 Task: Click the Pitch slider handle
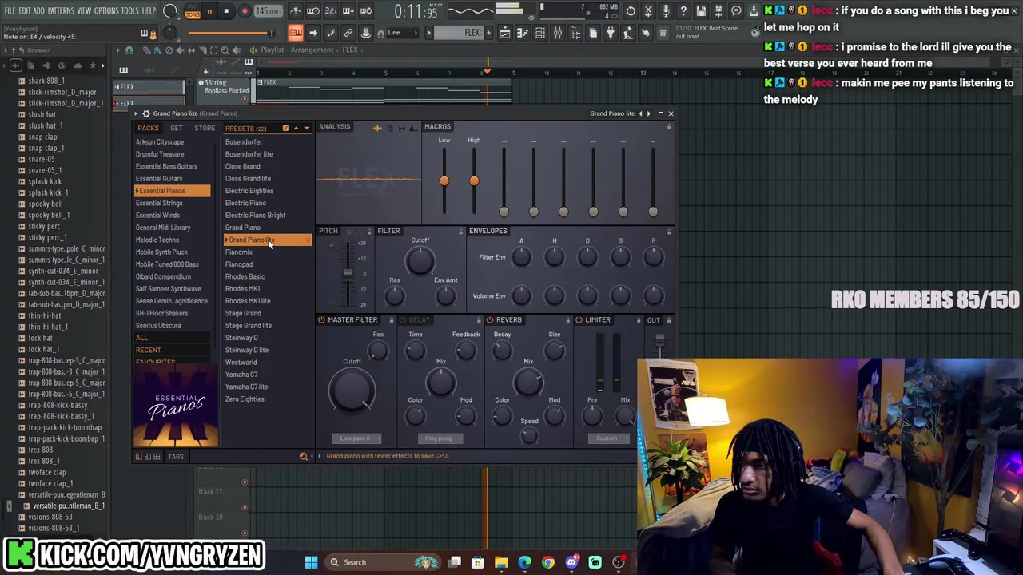(348, 273)
